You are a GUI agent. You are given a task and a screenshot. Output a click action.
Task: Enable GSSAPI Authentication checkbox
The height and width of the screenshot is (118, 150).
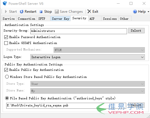click(6, 43)
